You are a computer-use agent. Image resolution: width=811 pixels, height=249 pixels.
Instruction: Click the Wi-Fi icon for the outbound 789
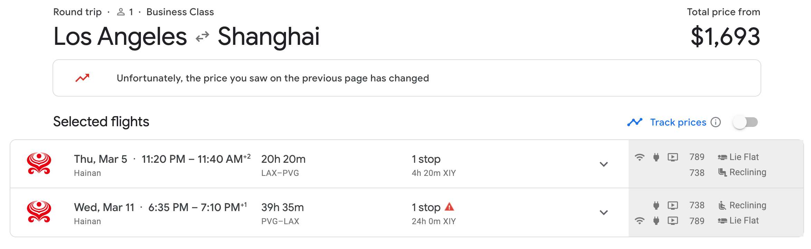click(x=640, y=157)
